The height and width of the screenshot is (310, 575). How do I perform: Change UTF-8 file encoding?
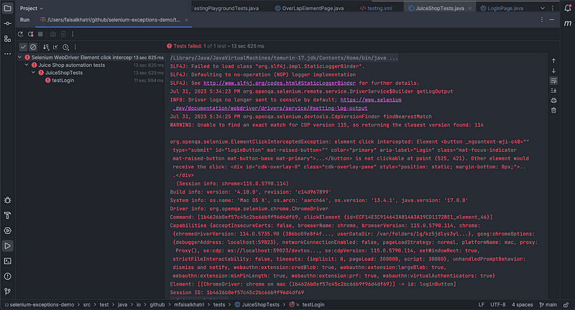[497, 305]
